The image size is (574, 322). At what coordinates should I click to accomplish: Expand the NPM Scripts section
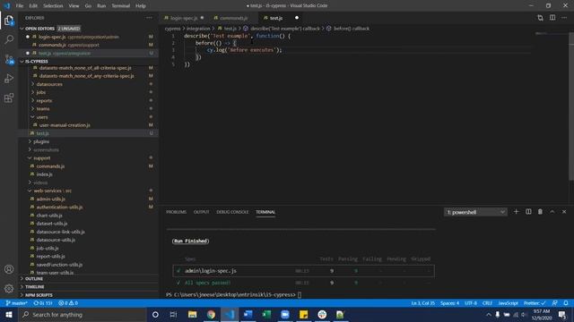[39, 295]
